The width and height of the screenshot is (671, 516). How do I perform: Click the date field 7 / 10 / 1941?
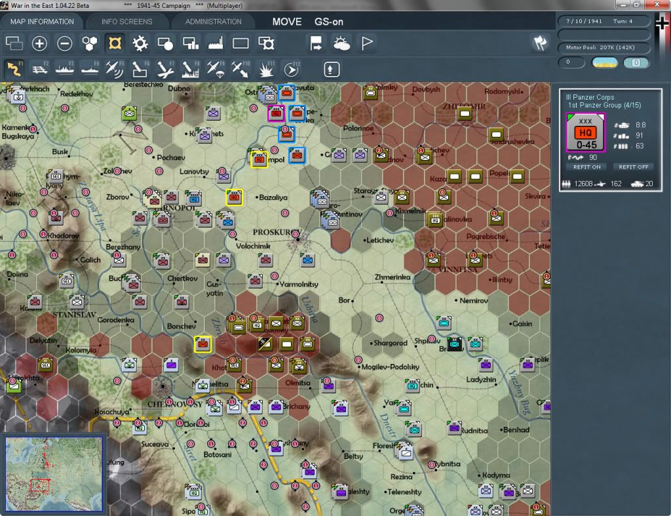(584, 21)
